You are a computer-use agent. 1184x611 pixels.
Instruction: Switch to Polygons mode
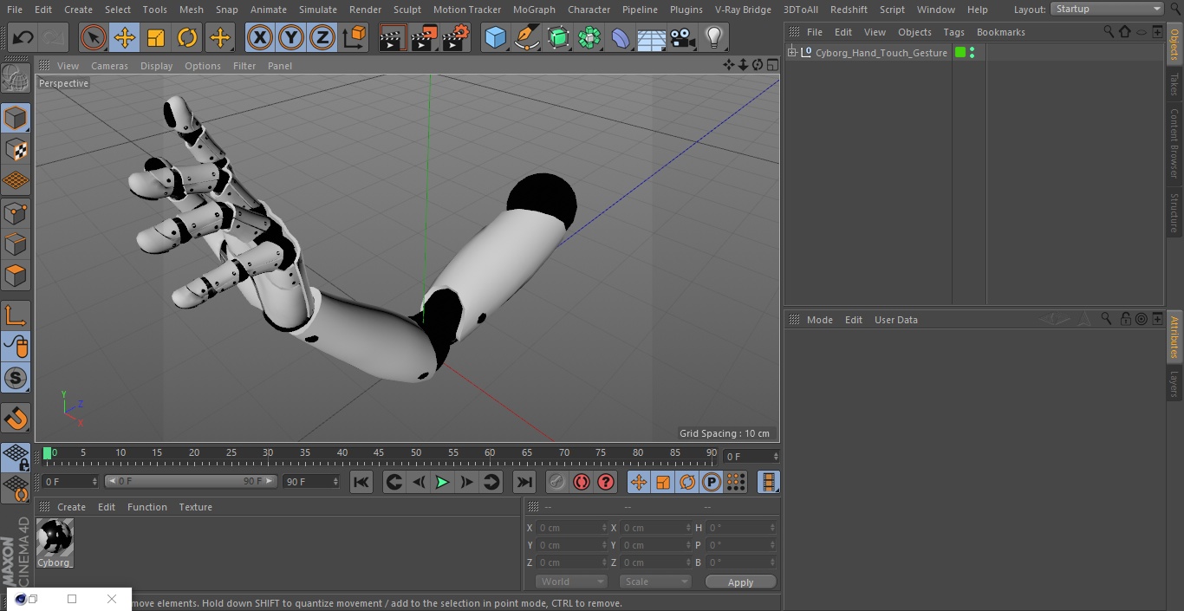[x=16, y=276]
